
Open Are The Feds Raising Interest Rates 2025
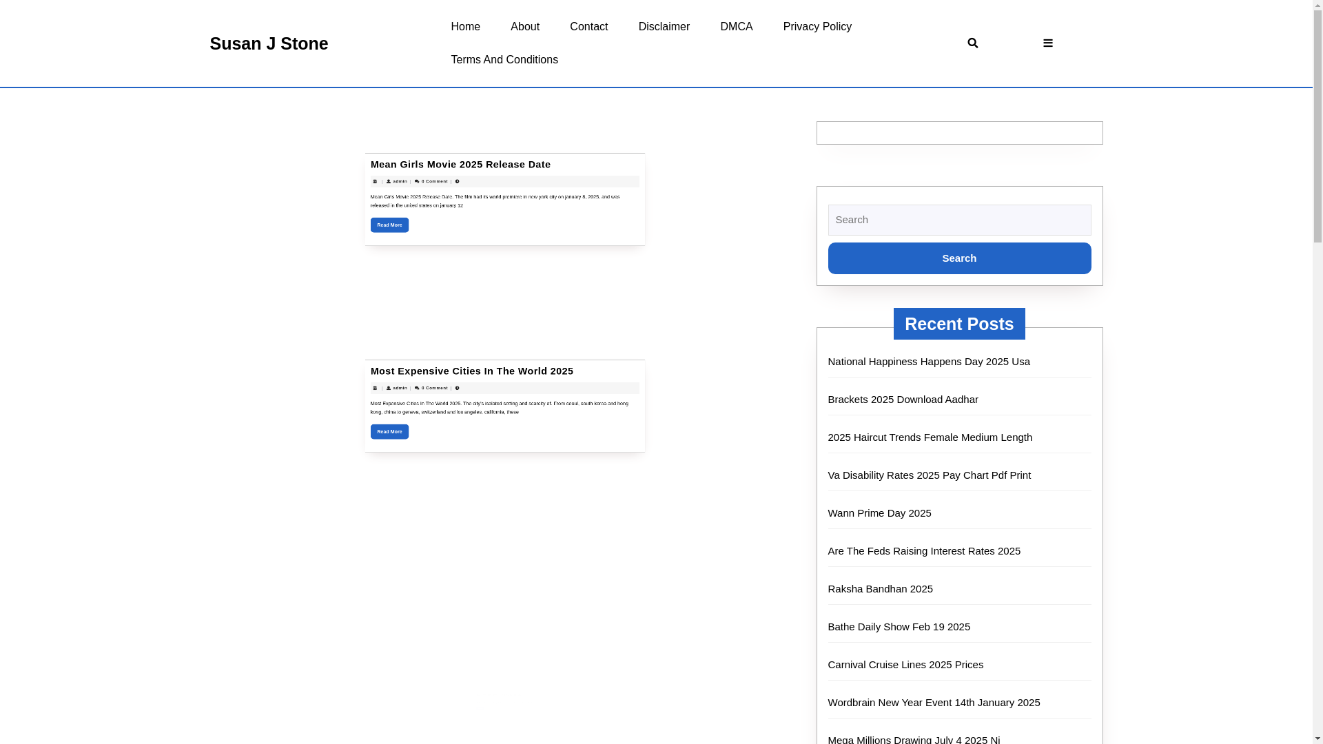924,550
